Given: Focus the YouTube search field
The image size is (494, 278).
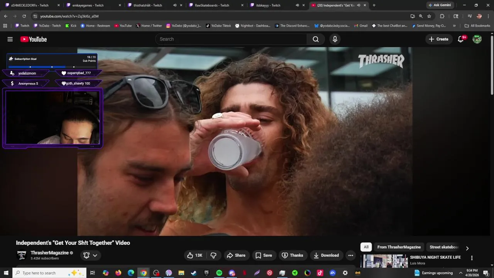Looking at the screenshot, I should (x=231, y=39).
